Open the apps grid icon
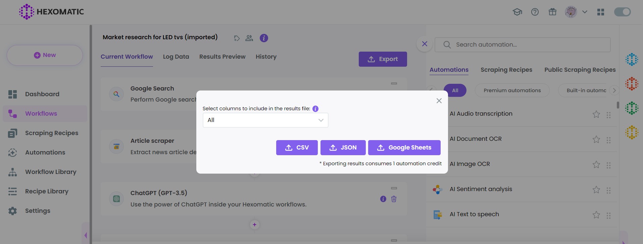The width and height of the screenshot is (643, 244). pos(600,12)
